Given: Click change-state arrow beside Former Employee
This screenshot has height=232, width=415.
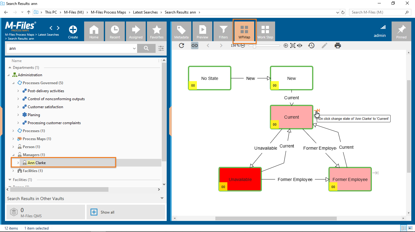Looking at the screenshot, I should [375, 173].
